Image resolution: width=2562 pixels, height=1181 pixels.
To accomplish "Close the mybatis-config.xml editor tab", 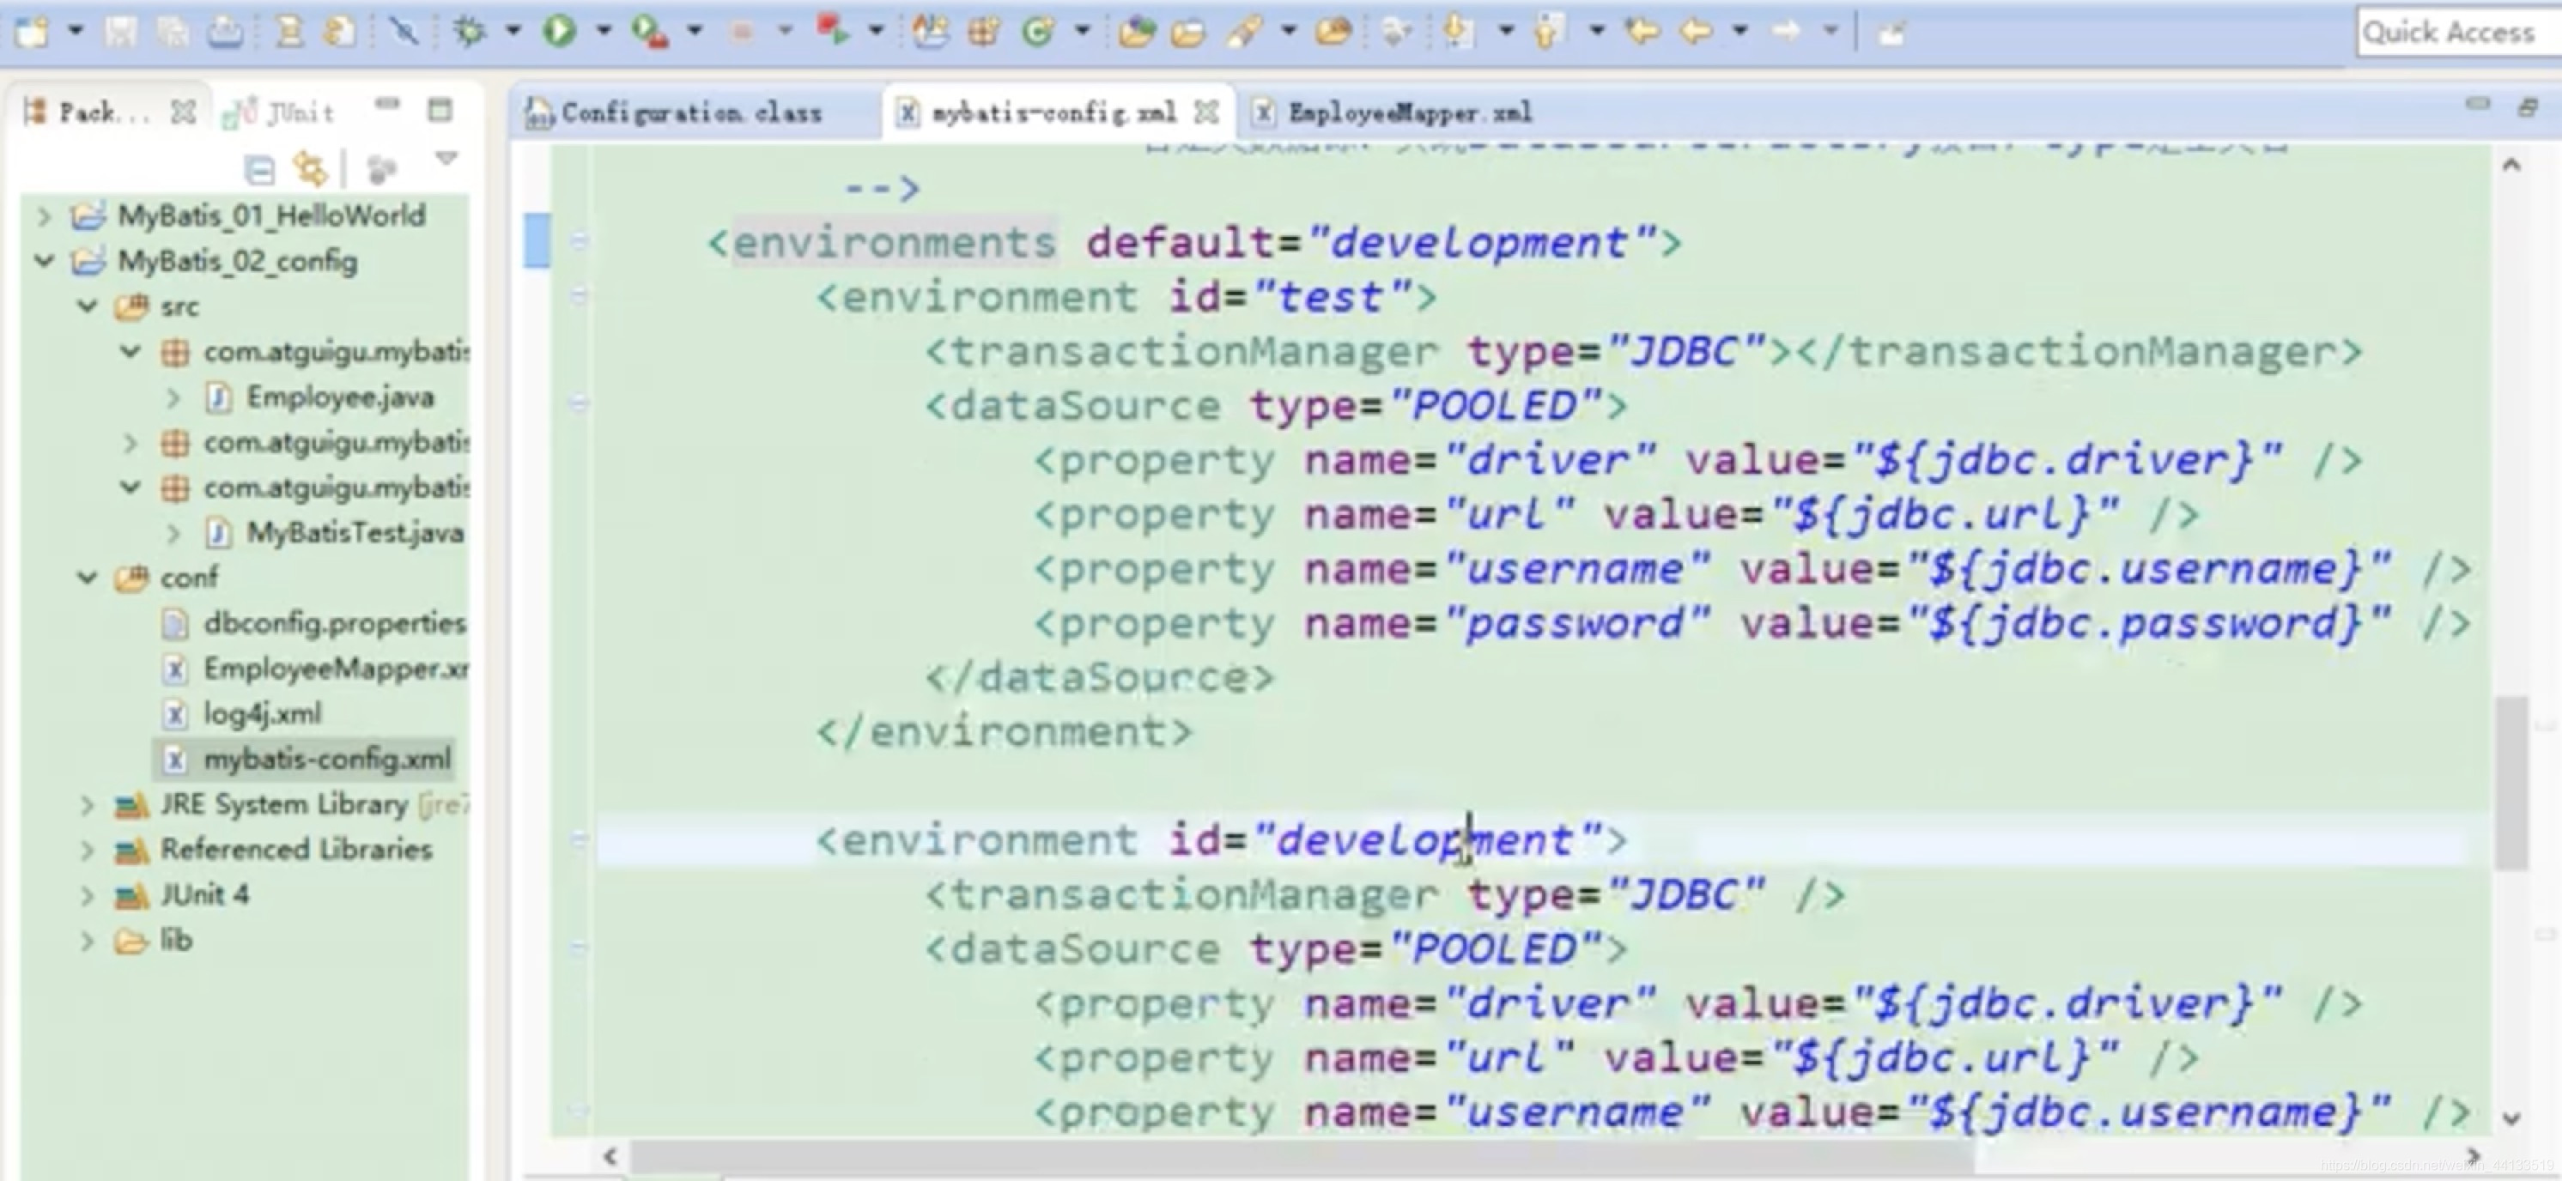I will click(1205, 112).
